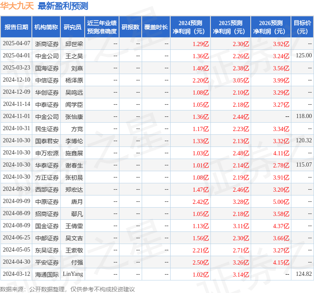Click the 研报数 column header
Screen dimensions: 314x293
tap(130, 27)
